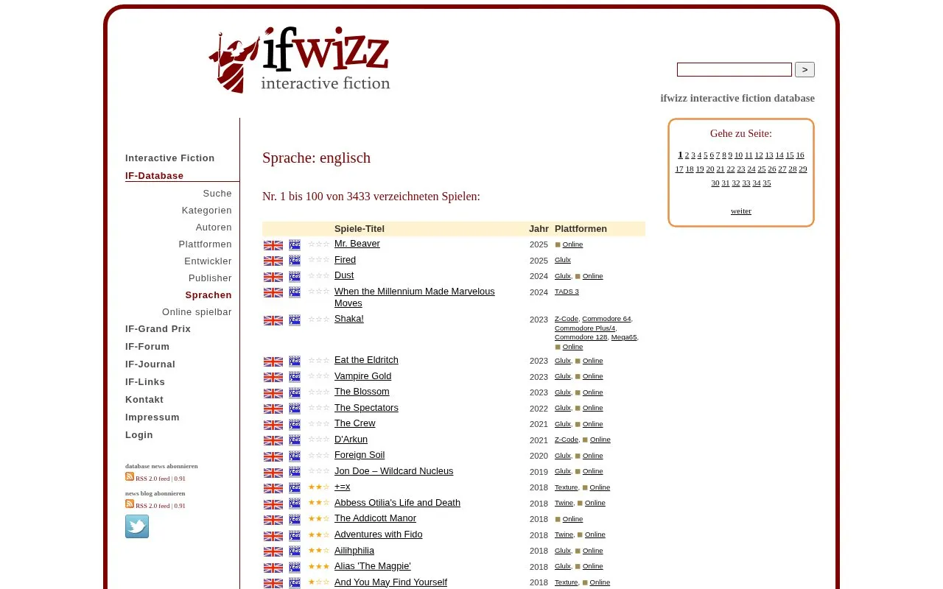Click the Online link for Mr. Beaver
Viewport: 943px width, 589px height.
(x=572, y=244)
